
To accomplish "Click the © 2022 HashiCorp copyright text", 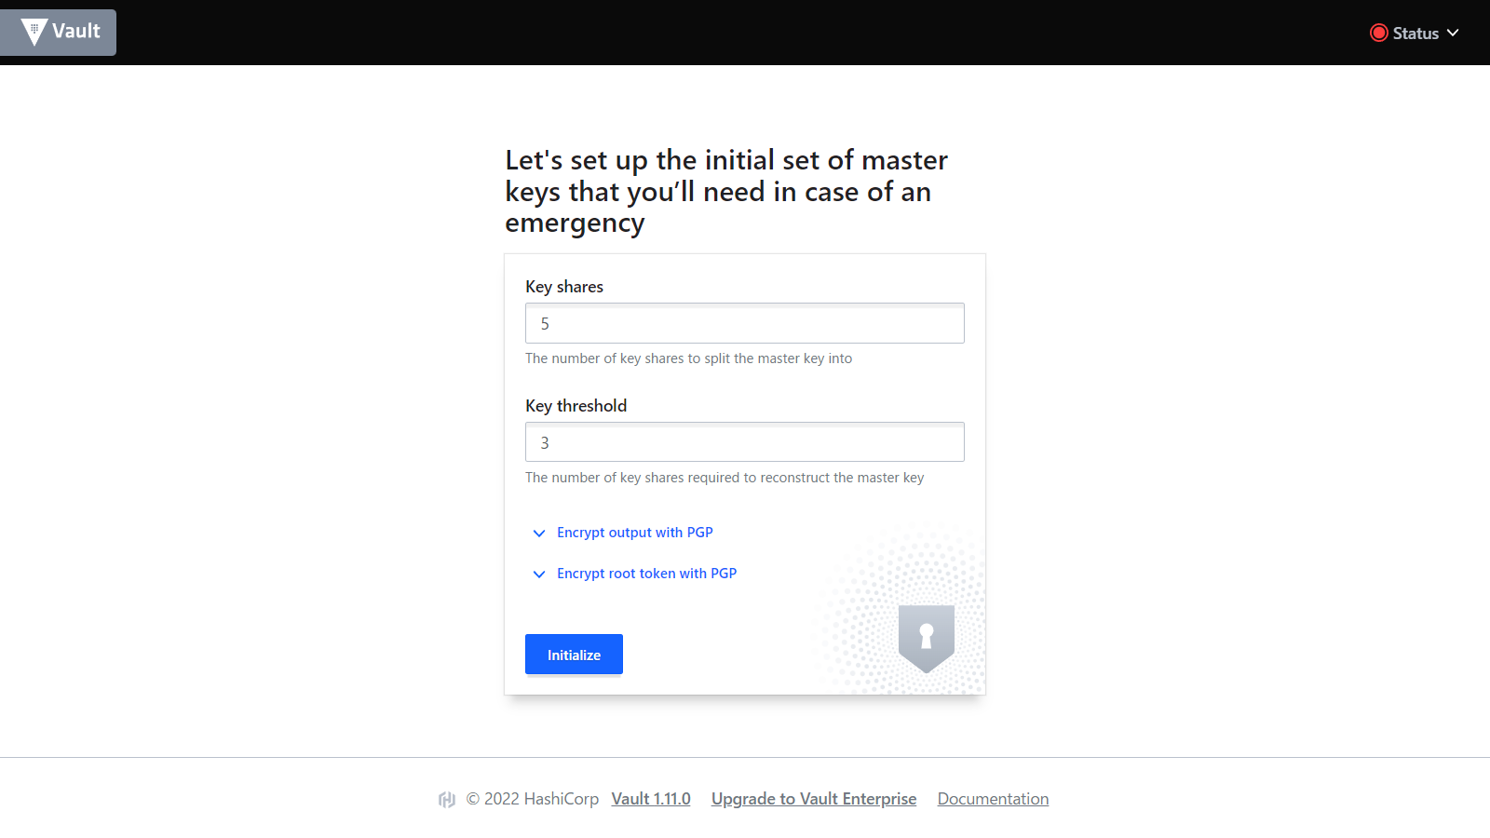I will 533,799.
